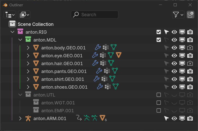Screen dimensions: 198x131
Task: Toggle anton.RIG monitor viewport icon
Action: 182,32
